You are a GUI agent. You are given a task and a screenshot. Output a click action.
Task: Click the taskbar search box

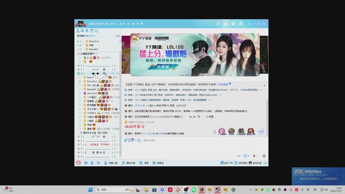[114, 190]
